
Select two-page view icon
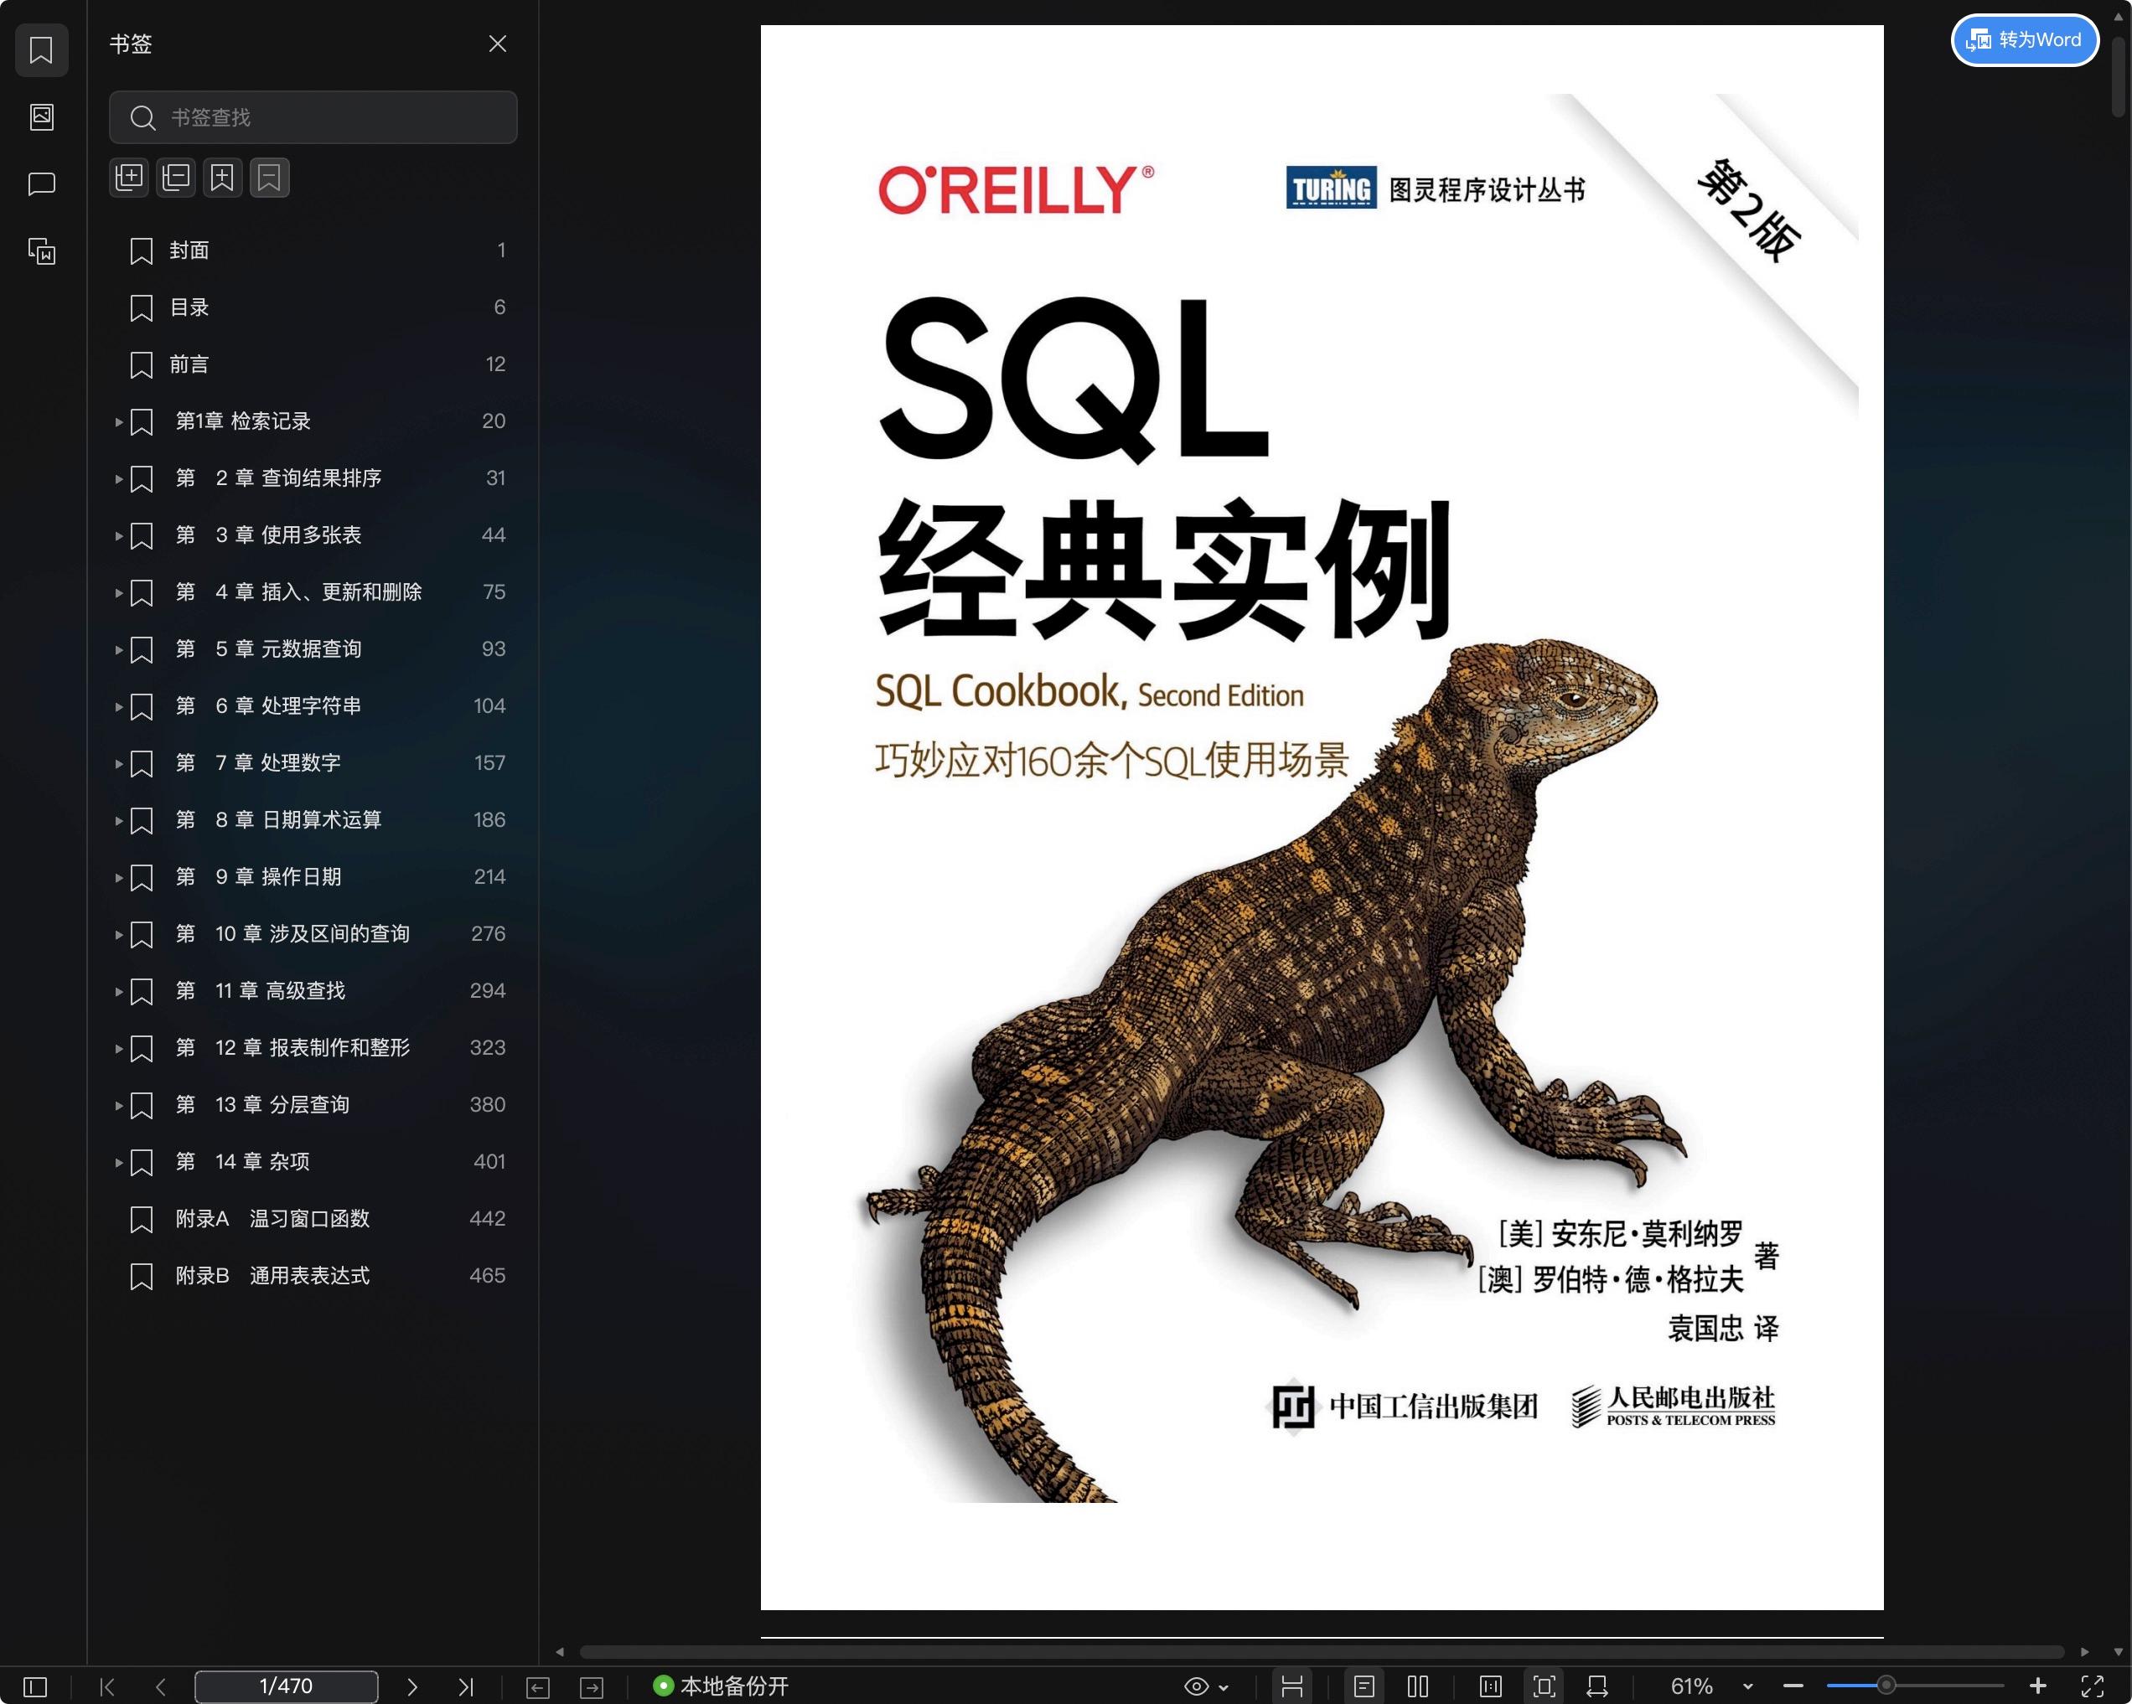tap(1418, 1686)
